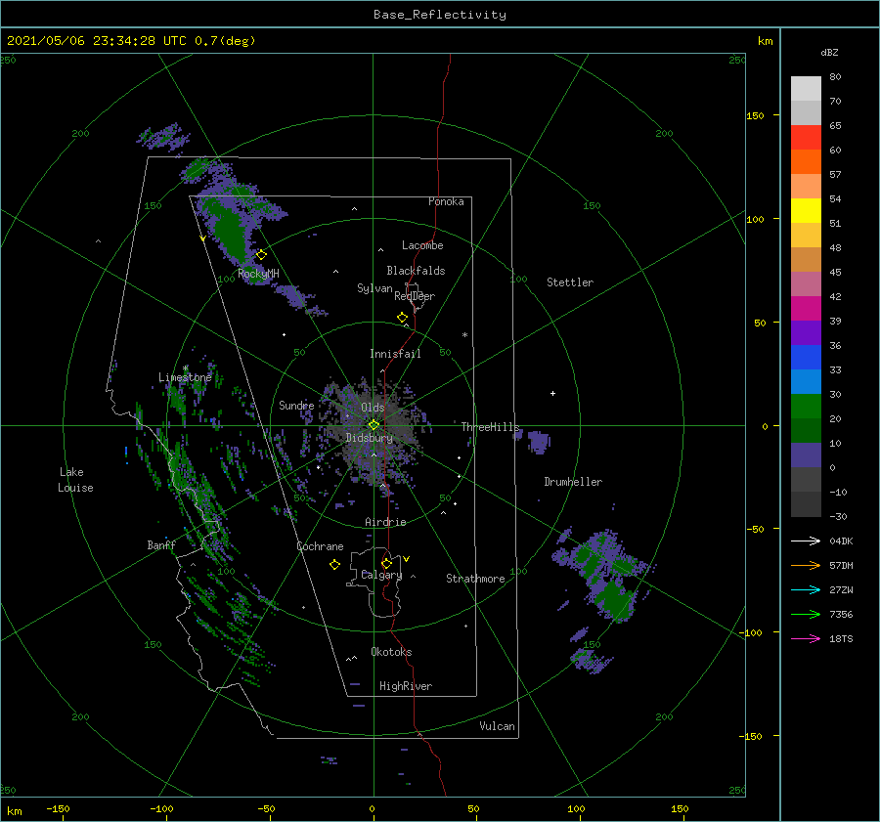
Task: Click the Stettler label
Action: click(x=570, y=282)
